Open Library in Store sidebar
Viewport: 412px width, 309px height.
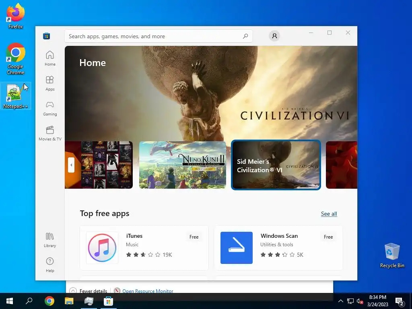(50, 240)
